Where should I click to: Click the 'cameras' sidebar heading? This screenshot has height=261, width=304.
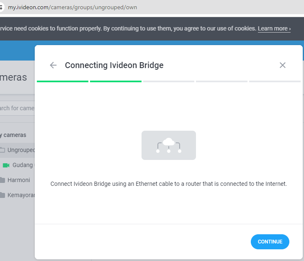point(13,135)
